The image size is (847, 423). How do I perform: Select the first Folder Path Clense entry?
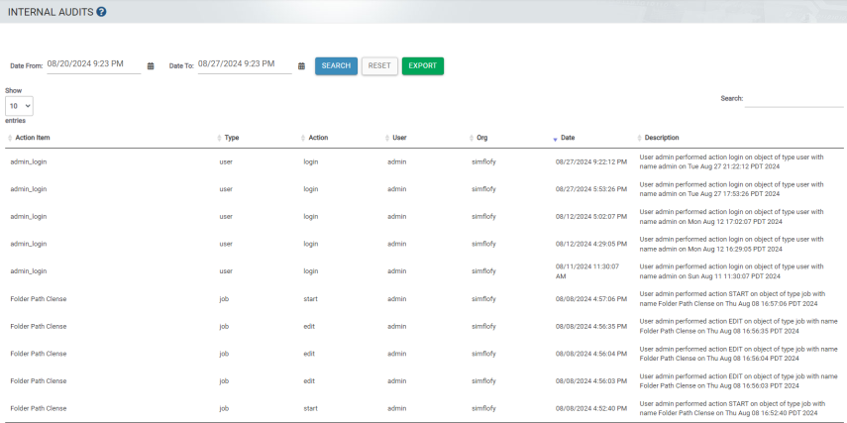tap(39, 298)
